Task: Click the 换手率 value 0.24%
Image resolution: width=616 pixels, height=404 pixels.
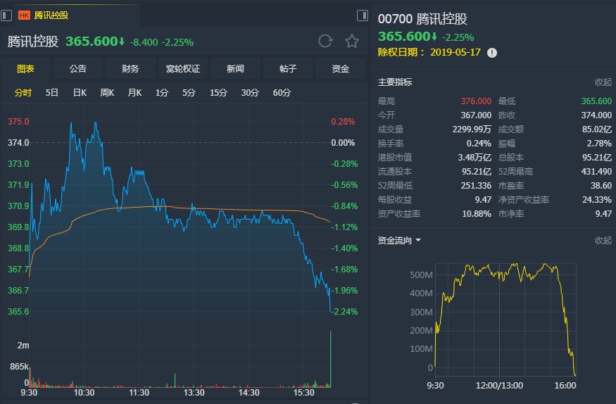Action: (x=479, y=144)
